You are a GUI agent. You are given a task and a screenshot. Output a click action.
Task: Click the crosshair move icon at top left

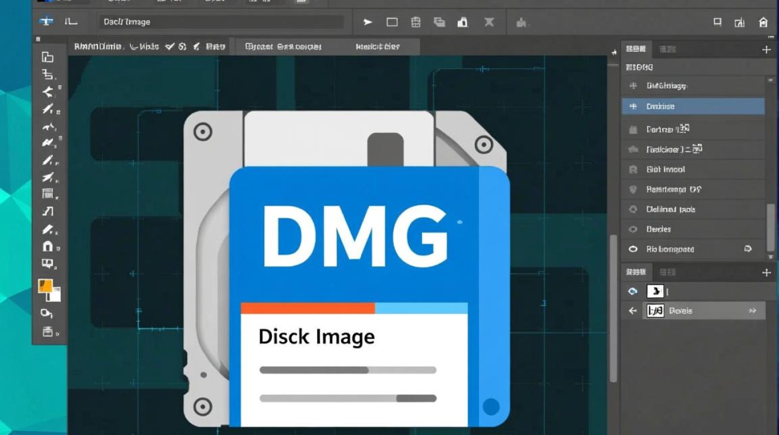pos(46,21)
